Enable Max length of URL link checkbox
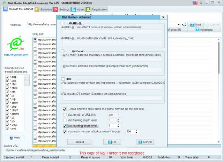 [65, 114]
